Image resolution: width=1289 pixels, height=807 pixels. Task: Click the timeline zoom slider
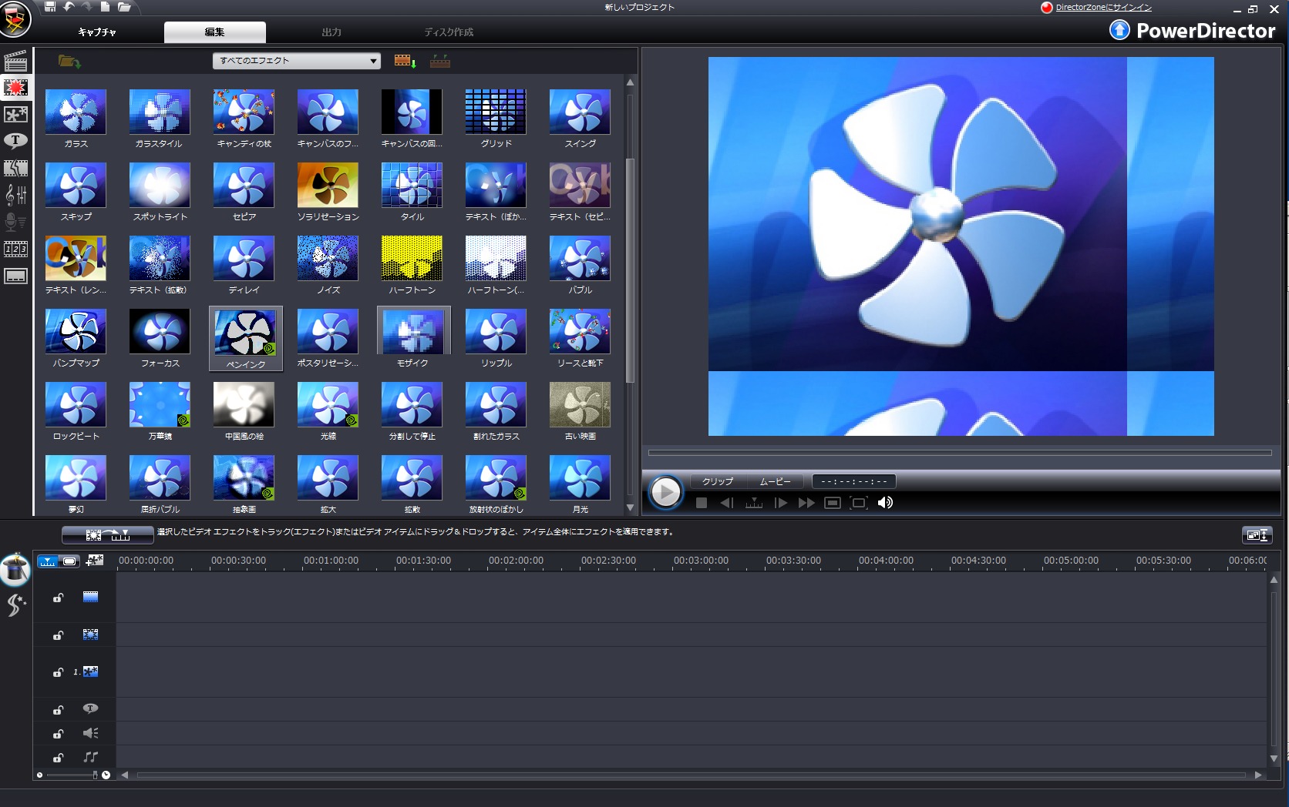coord(73,775)
